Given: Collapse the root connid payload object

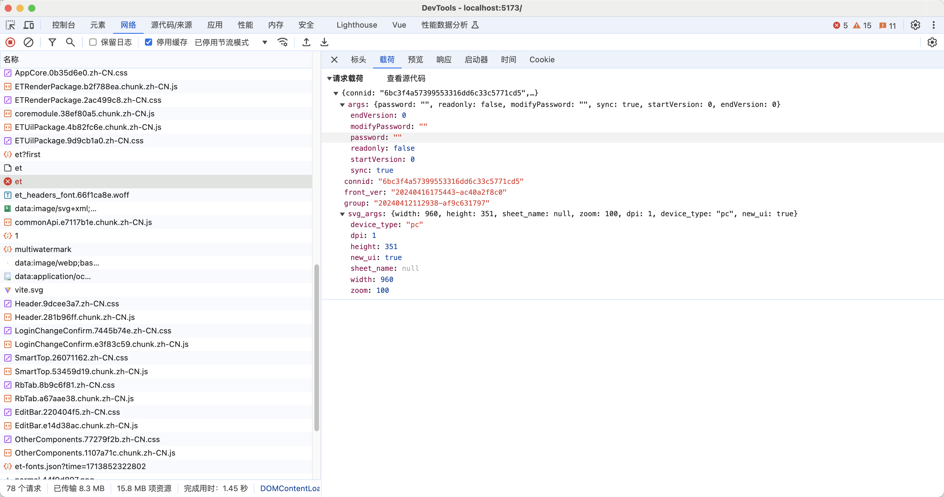Looking at the screenshot, I should coord(336,93).
